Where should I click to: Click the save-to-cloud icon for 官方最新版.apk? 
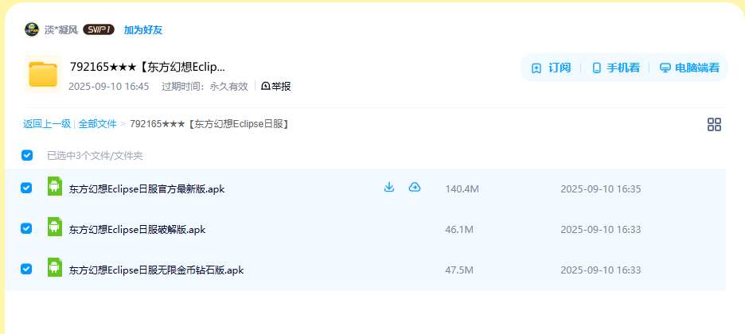415,188
